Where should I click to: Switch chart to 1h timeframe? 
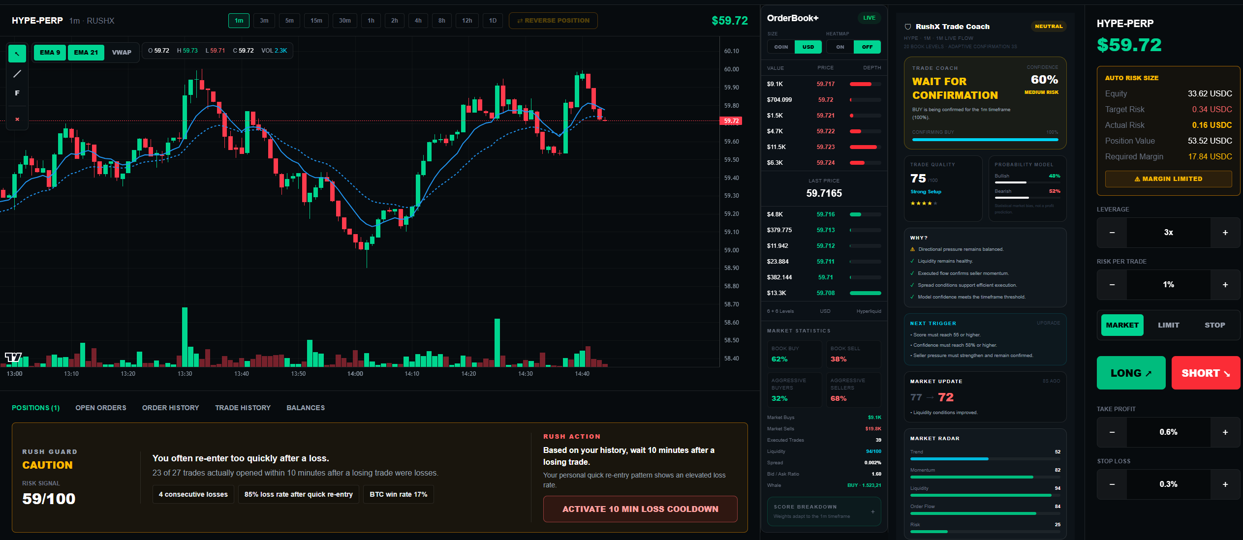[x=371, y=21]
